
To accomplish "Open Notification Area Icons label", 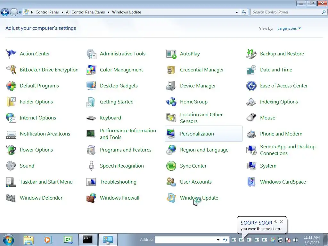I will 45,134.
